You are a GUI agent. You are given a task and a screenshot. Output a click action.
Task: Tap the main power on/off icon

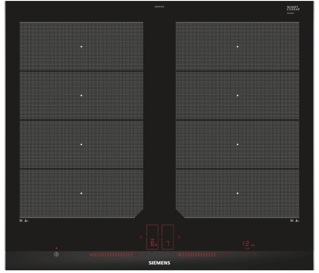pyautogui.click(x=56, y=254)
